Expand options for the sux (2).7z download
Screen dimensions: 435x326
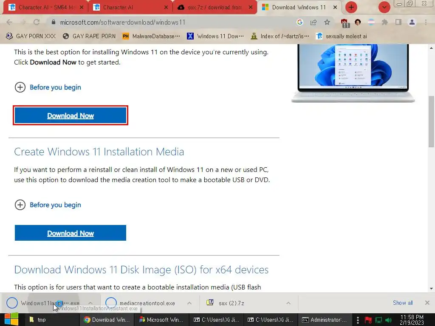pyautogui.click(x=288, y=303)
